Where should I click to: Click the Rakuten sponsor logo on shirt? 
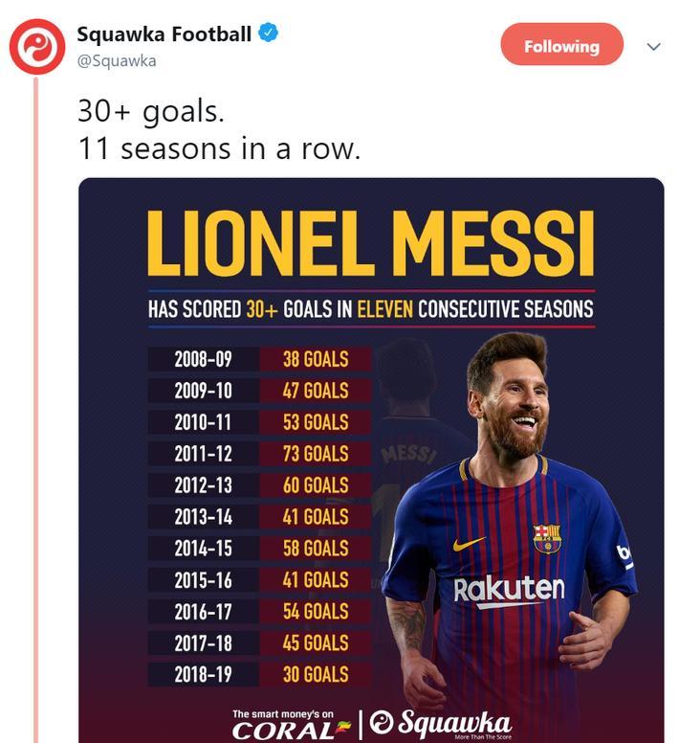(509, 591)
